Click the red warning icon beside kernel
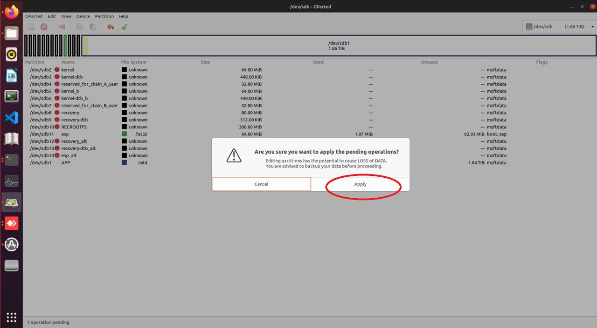 click(x=57, y=70)
